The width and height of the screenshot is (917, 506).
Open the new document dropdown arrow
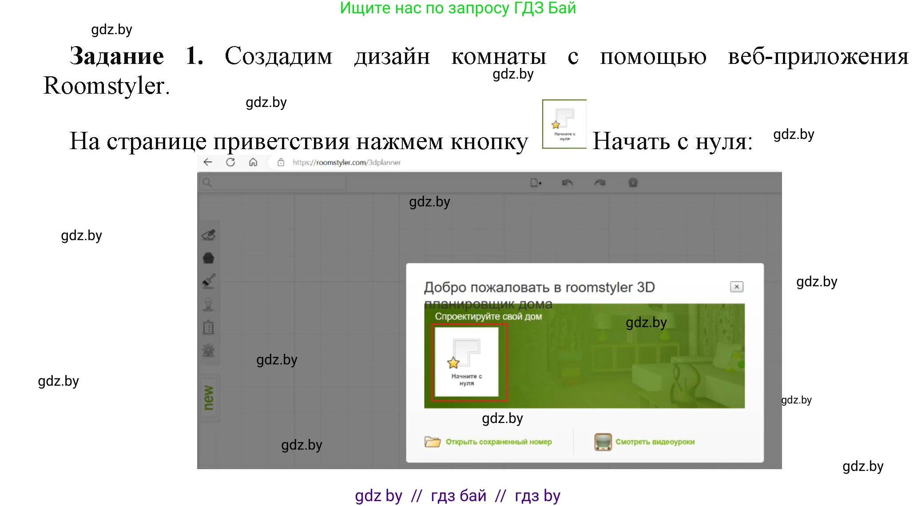tap(540, 183)
